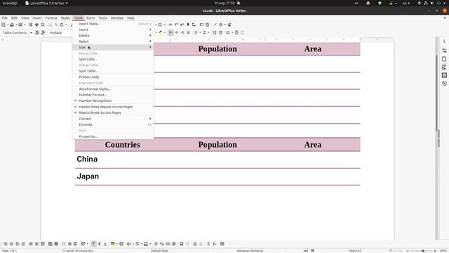This screenshot has height=253, width=449.
Task: Click the Save document icon
Action: [x=20, y=25]
